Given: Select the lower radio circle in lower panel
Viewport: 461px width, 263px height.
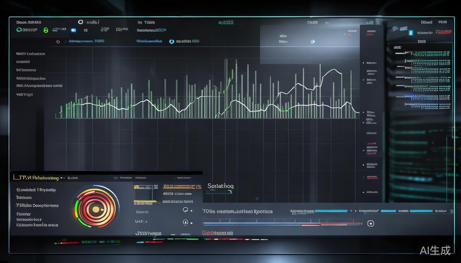Looking at the screenshot, I should pyautogui.click(x=186, y=222).
